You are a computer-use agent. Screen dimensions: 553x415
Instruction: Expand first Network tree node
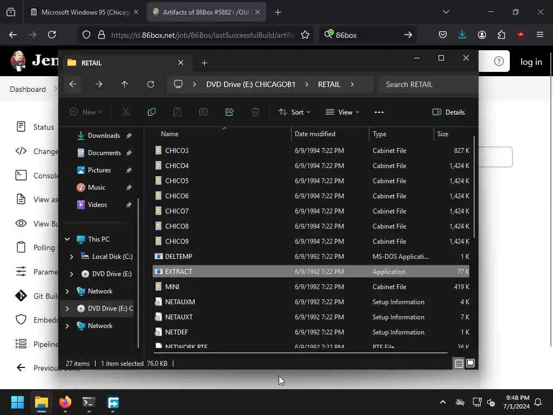click(x=68, y=291)
